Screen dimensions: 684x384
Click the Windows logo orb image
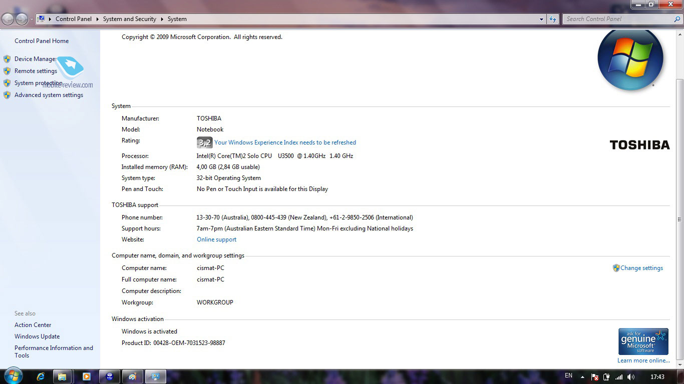631,59
